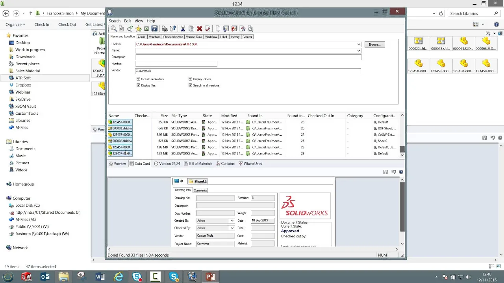Open Outlook from the taskbar

(x=45, y=277)
